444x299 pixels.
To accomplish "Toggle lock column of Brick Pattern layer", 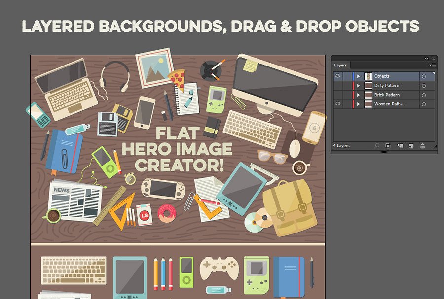I will tap(347, 95).
